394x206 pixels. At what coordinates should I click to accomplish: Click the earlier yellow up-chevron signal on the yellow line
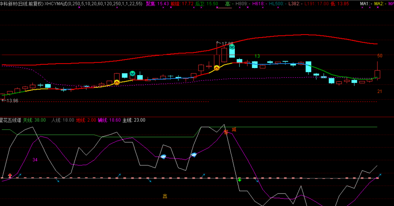(x=117, y=82)
